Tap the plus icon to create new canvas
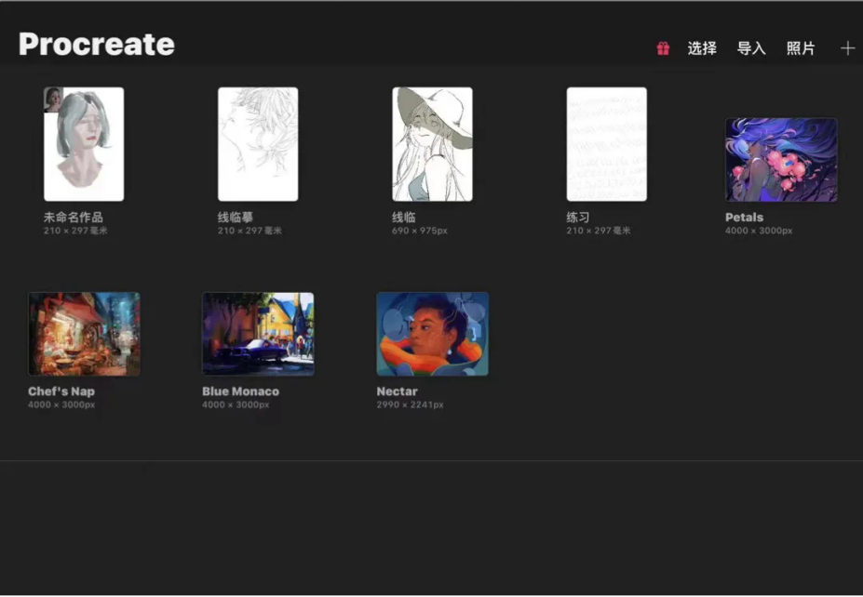The image size is (863, 597). click(x=846, y=48)
